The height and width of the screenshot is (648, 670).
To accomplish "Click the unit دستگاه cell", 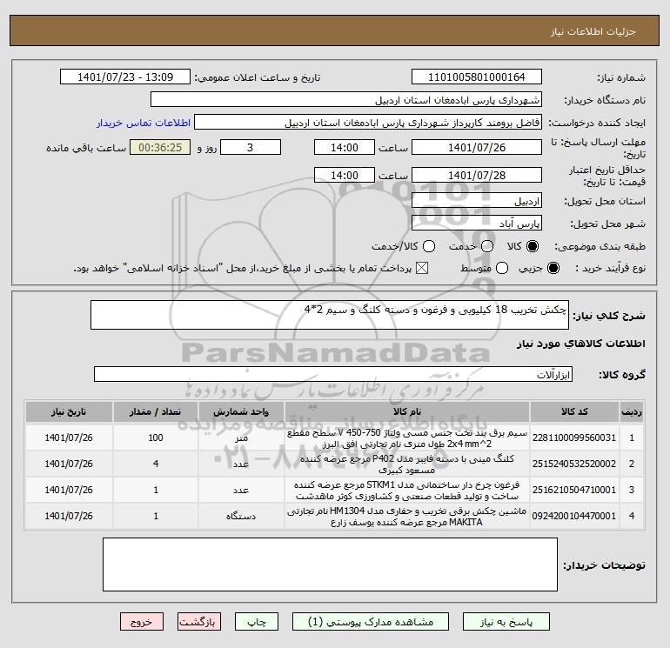I will click(241, 516).
